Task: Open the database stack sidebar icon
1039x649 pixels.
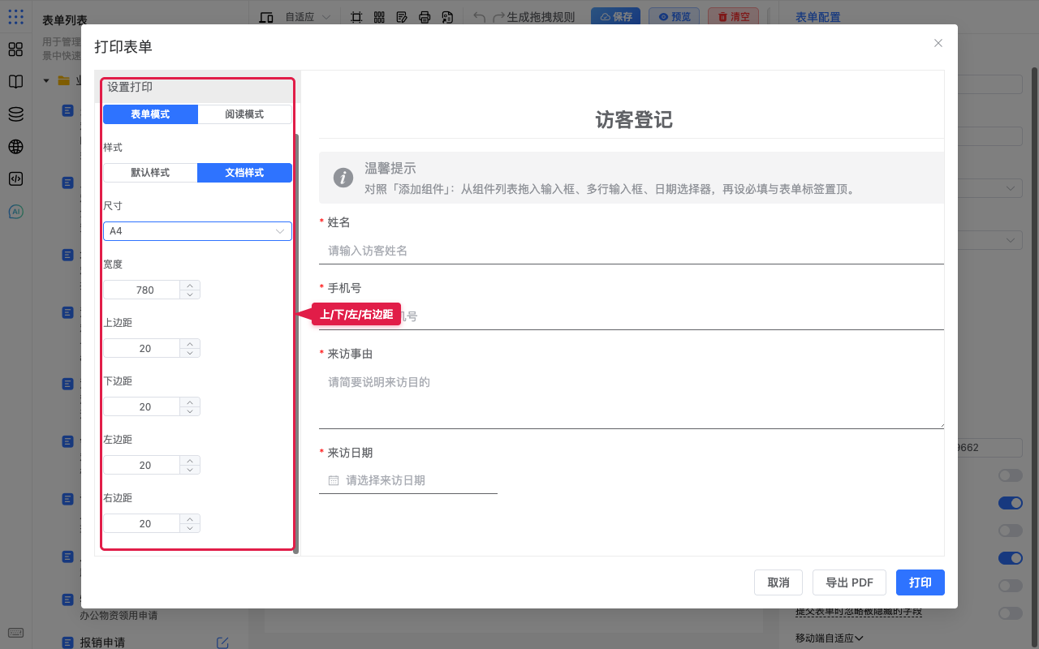Action: [x=15, y=114]
